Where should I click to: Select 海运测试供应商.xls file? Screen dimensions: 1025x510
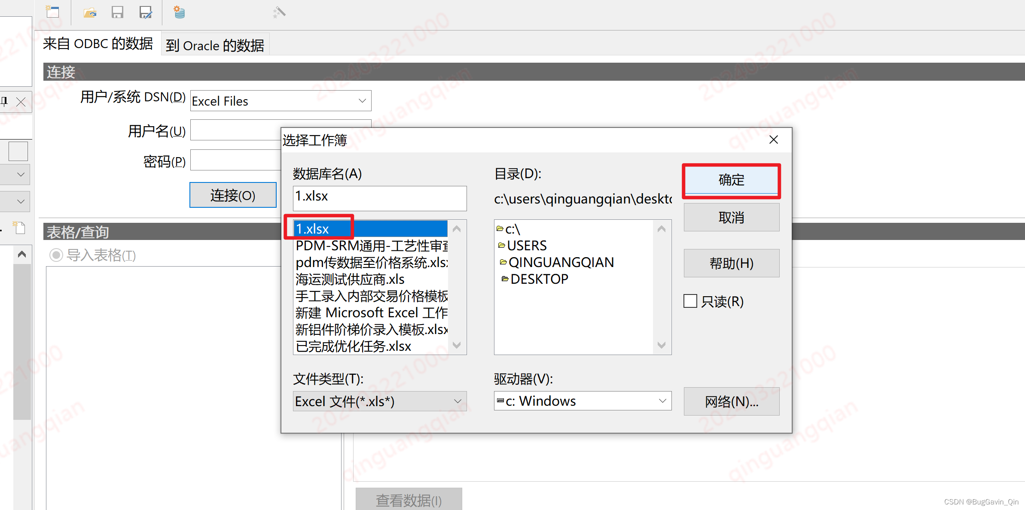point(371,279)
